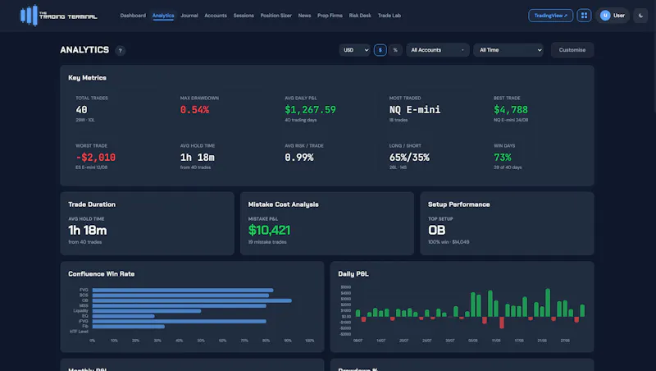Click the Confluence Win Rate heading
Screen dimensions: 656x371
click(x=101, y=274)
